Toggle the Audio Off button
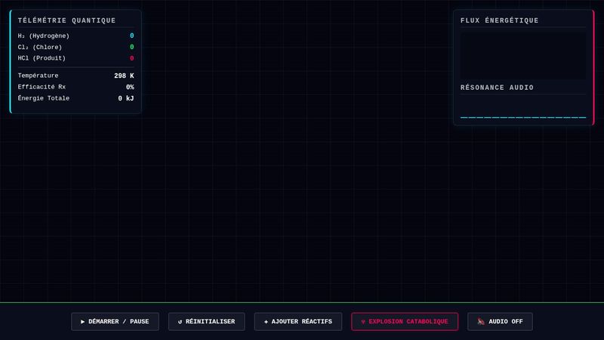The image size is (604, 340). (500, 322)
